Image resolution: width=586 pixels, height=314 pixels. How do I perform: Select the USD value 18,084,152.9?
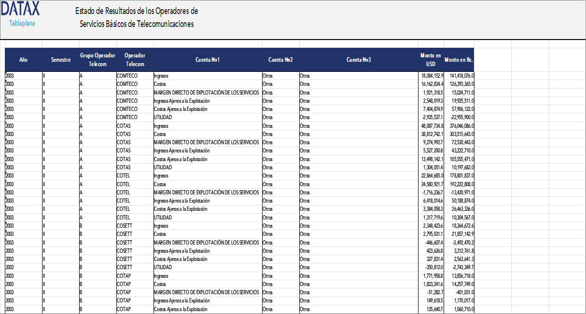pos(431,76)
